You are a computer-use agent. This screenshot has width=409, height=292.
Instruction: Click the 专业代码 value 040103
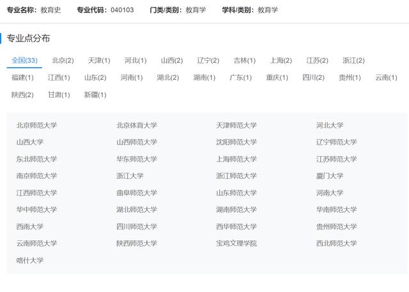(x=122, y=10)
